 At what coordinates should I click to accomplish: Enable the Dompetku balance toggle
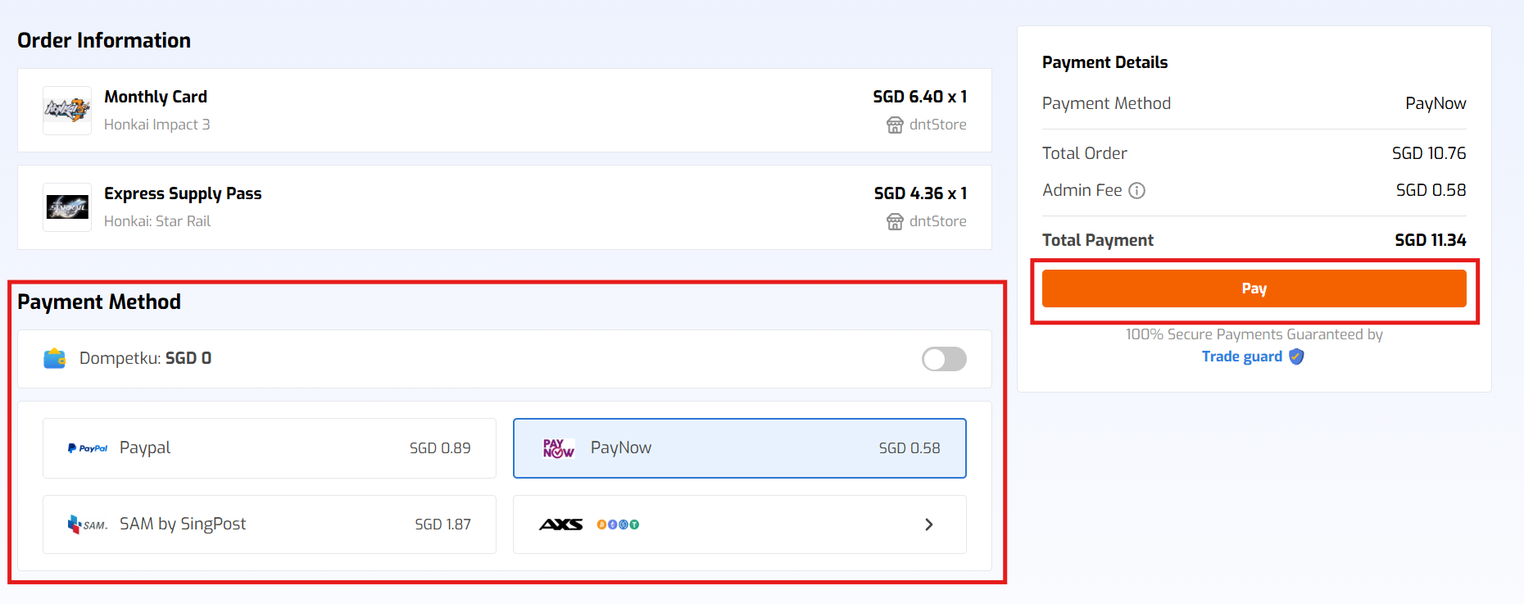[944, 359]
